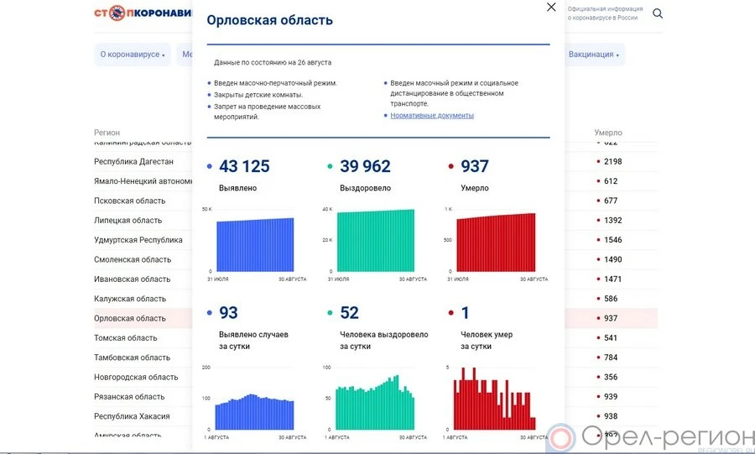The width and height of the screenshot is (755, 454).
Task: Click the search magnifier icon
Action: (x=658, y=13)
